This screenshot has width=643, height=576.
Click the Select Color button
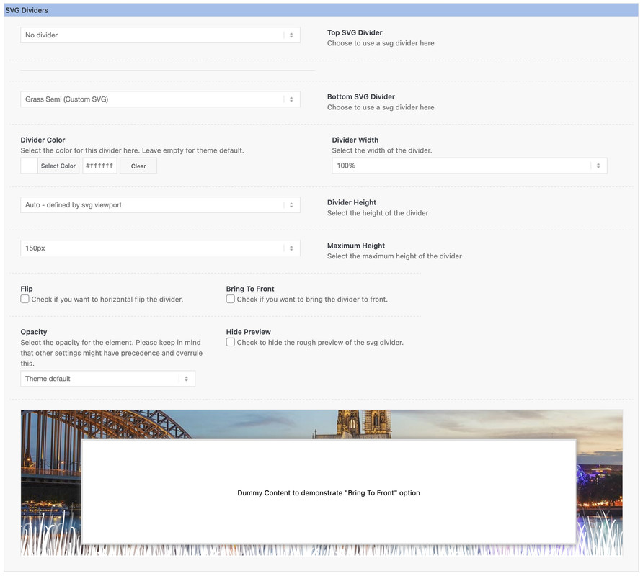(58, 166)
